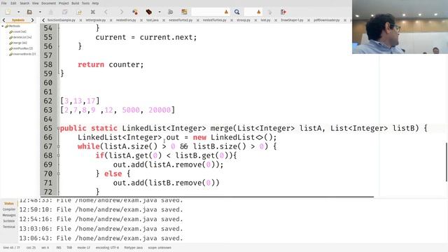Select the Terminal message tab
This screenshot has height=252, width=448.
click(x=9, y=227)
